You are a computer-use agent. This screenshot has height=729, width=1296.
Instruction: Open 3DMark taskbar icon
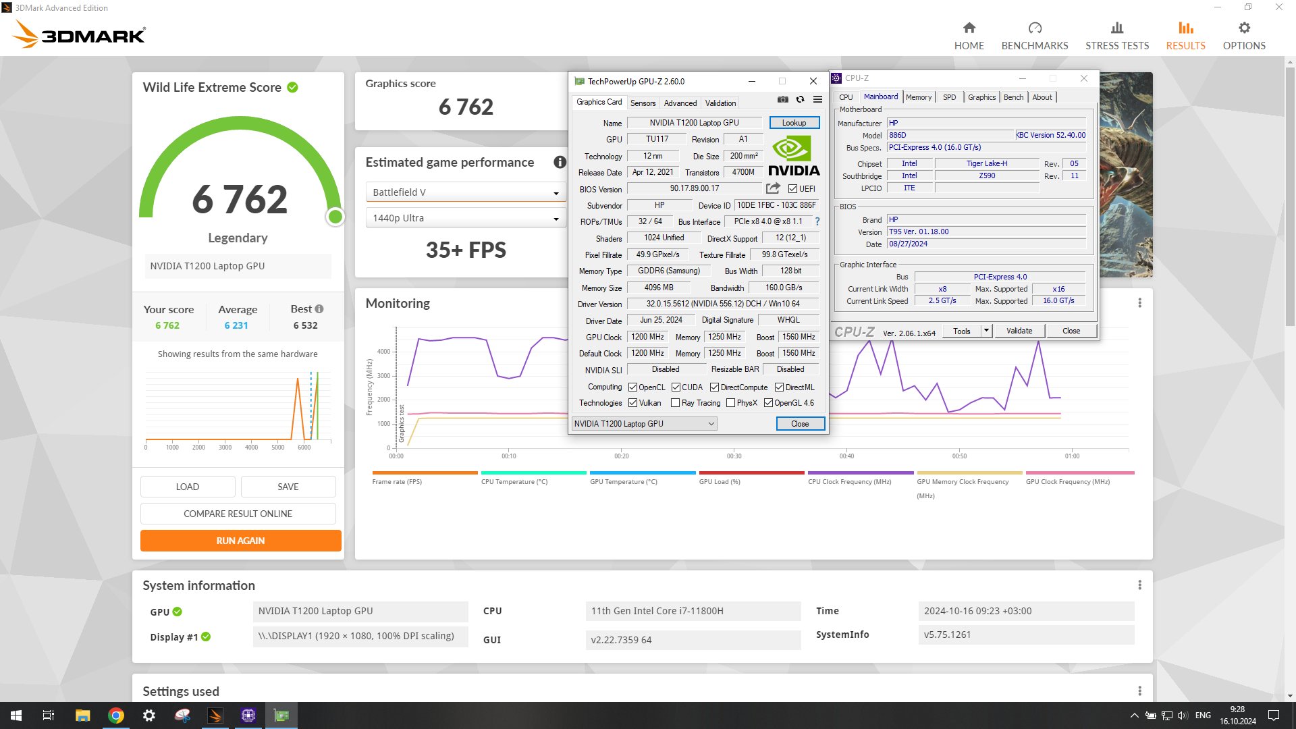215,715
